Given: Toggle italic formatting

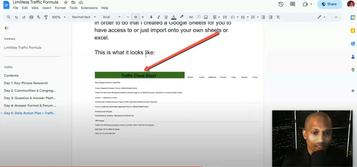Looking at the screenshot, I should (x=159, y=17).
